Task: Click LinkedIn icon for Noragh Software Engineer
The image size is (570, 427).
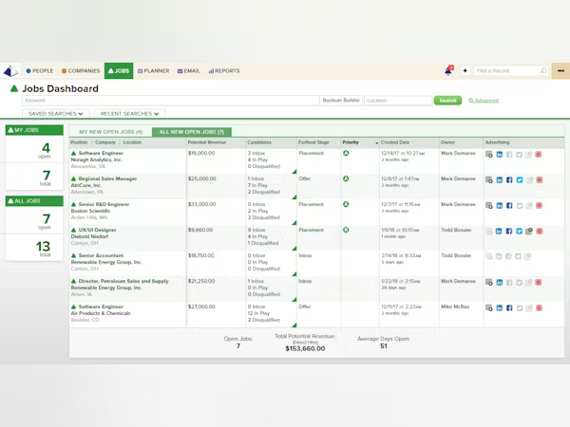Action: [500, 155]
